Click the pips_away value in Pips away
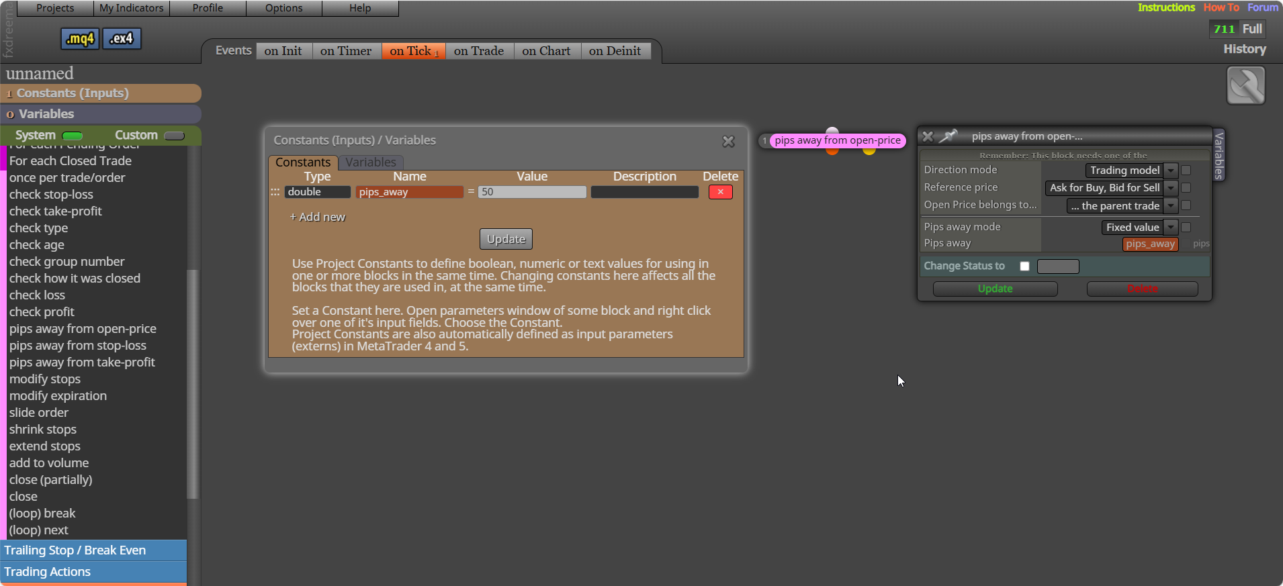1283x586 pixels. point(1150,244)
